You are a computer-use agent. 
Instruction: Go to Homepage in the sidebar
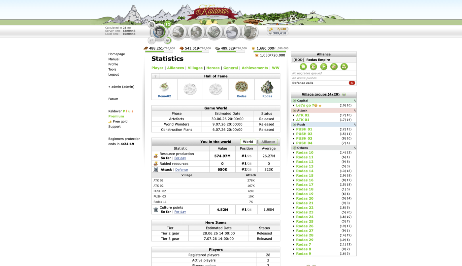[116, 54]
